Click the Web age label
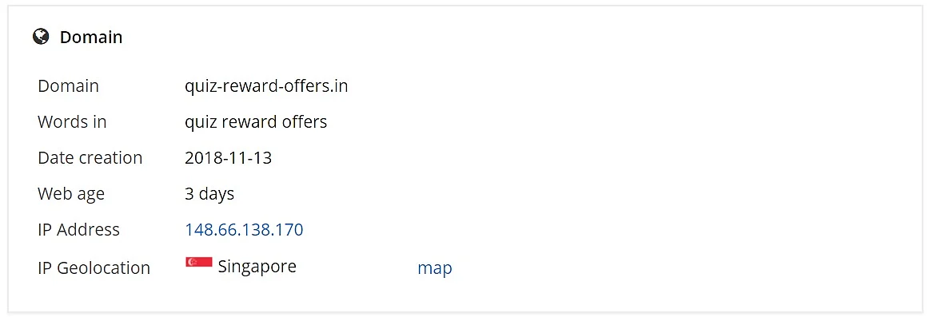 pyautogui.click(x=71, y=195)
